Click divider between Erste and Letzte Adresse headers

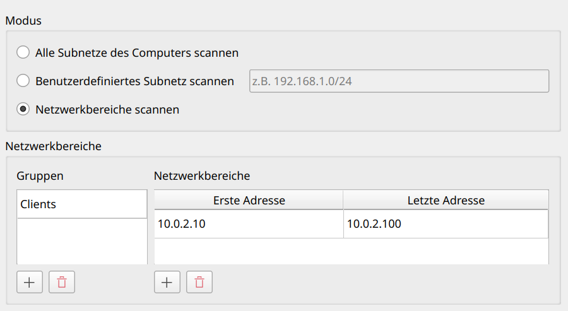[x=343, y=201]
